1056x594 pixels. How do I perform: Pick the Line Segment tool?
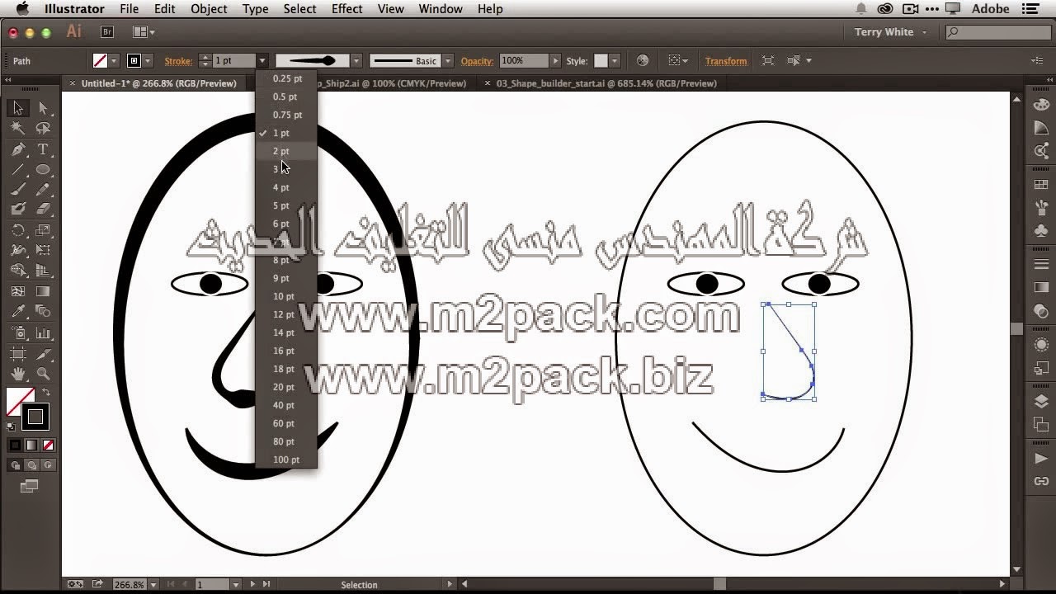coord(18,170)
